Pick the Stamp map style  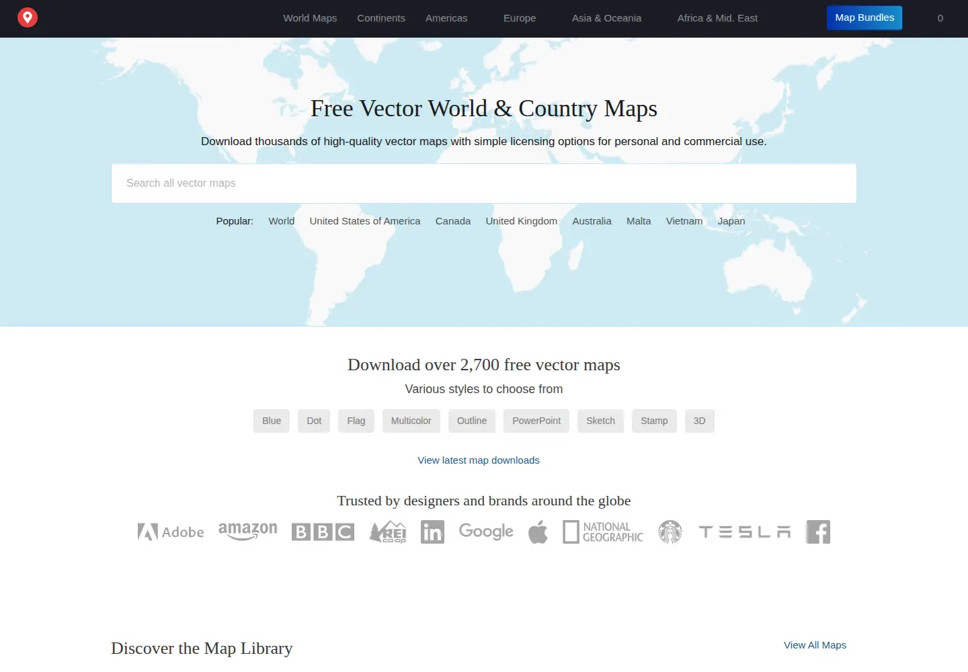[654, 421]
